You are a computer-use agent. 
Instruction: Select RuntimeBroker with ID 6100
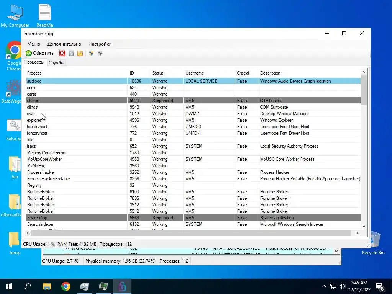coord(193,191)
